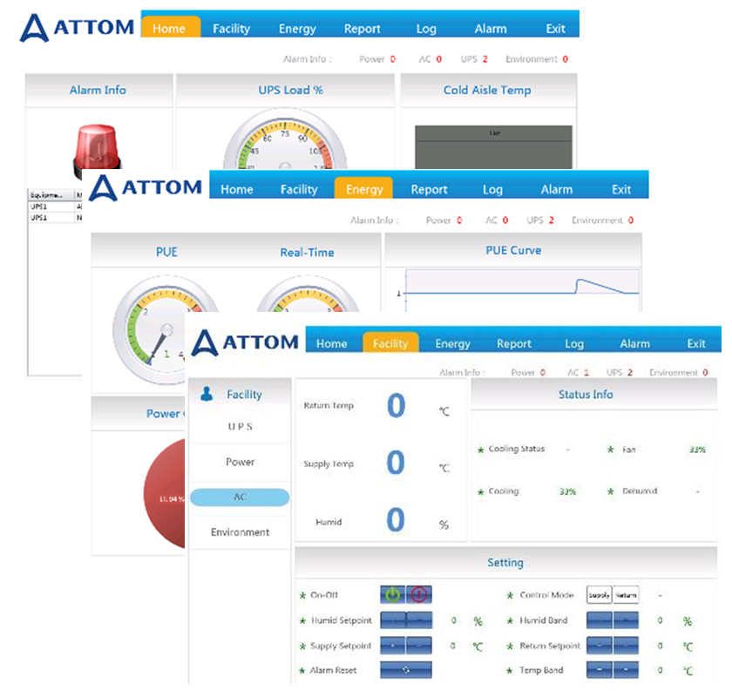Click the Alarm Reset button icon
This screenshot has width=732, height=697.
coord(405,671)
